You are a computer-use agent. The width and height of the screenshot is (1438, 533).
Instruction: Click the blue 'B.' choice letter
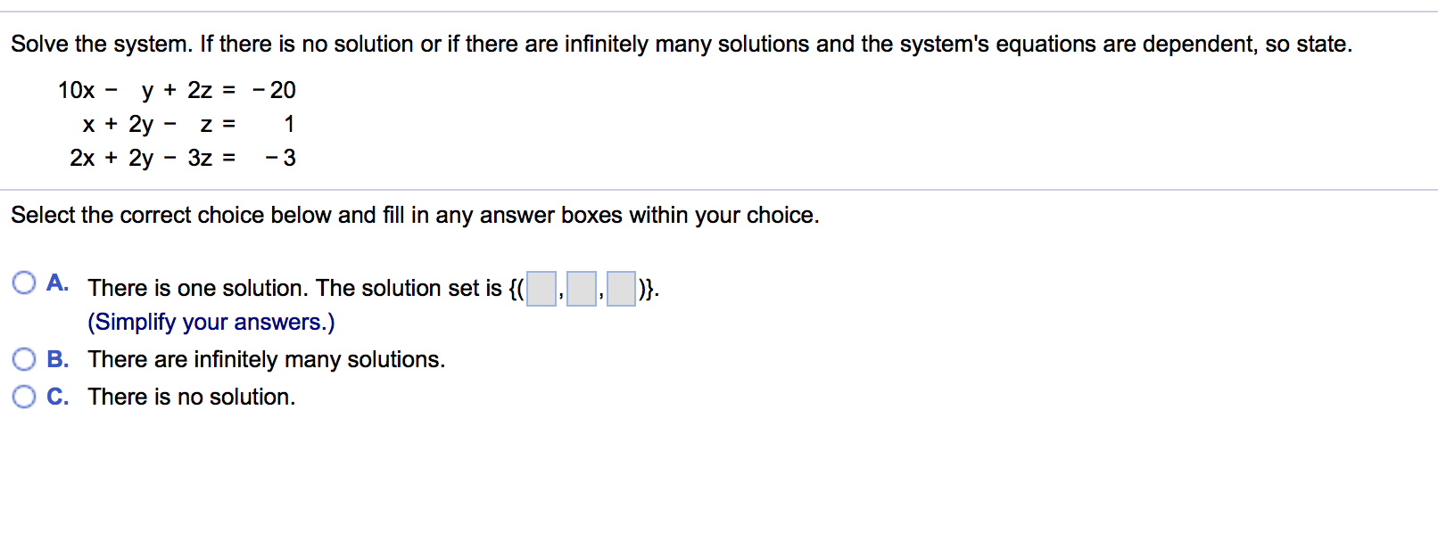(58, 359)
